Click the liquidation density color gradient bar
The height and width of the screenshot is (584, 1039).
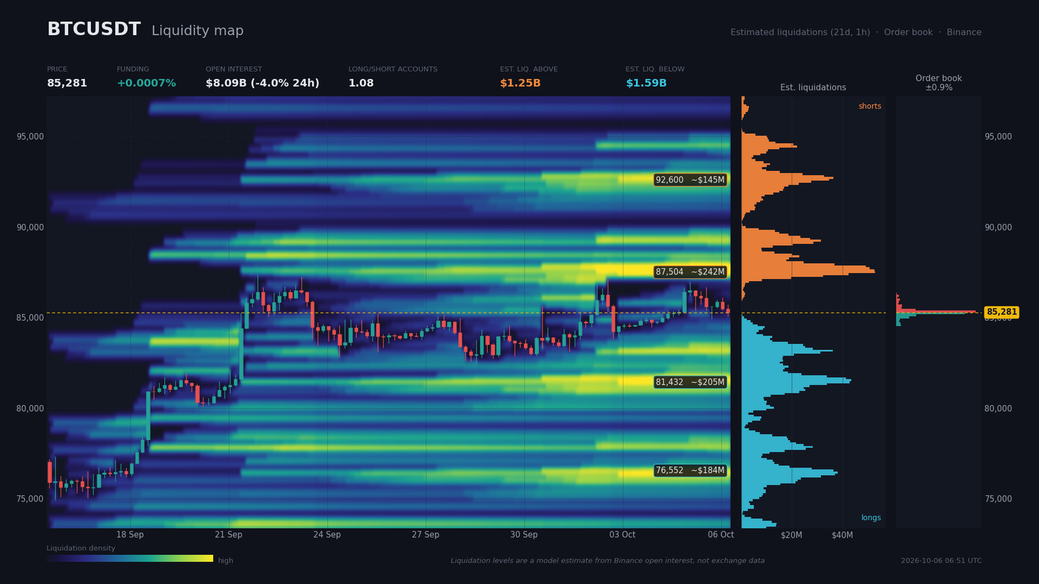pos(130,558)
